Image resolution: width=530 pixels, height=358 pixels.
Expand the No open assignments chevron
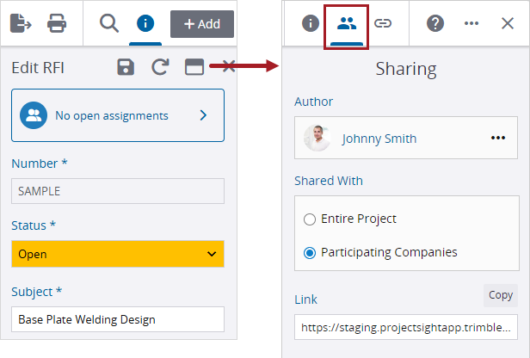[203, 115]
